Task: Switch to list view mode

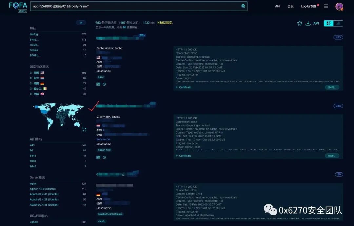Action: (328, 23)
